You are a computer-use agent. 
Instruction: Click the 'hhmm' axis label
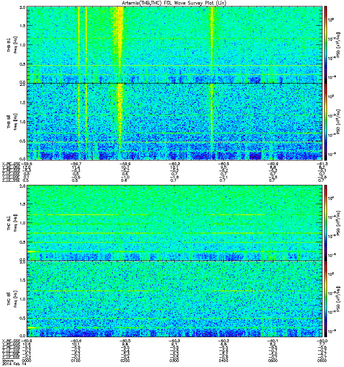click(x=8, y=361)
